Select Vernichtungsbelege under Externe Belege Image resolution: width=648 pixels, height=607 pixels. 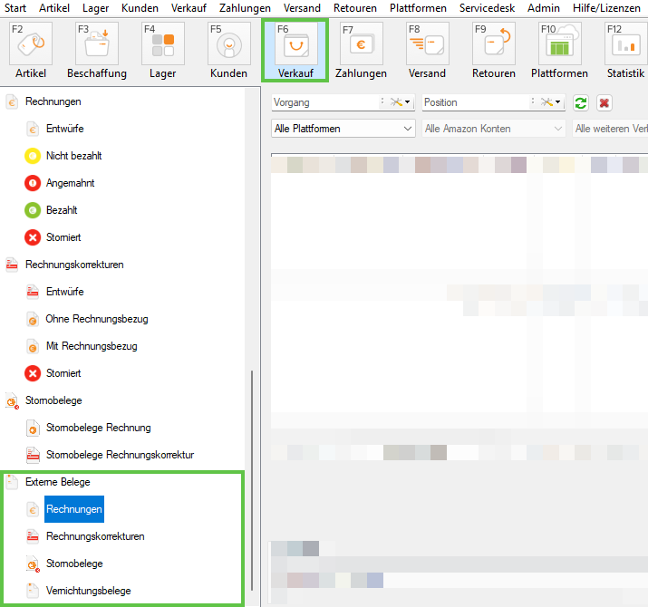pyautogui.click(x=88, y=591)
